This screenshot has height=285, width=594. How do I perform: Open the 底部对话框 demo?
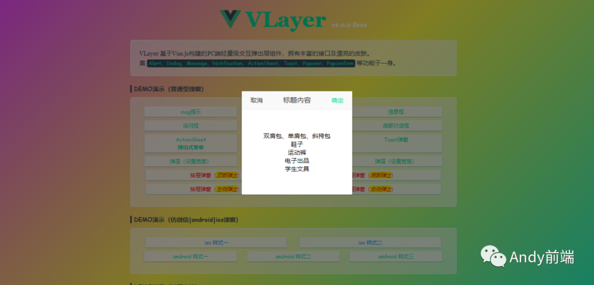click(x=396, y=126)
